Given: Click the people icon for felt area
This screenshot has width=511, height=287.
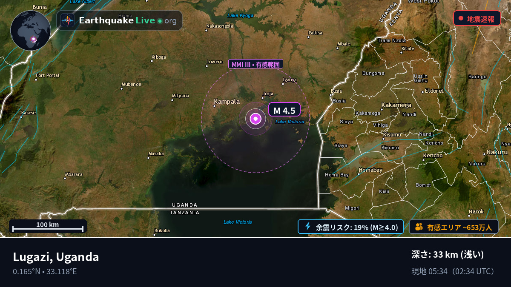Looking at the screenshot, I should click(x=419, y=227).
